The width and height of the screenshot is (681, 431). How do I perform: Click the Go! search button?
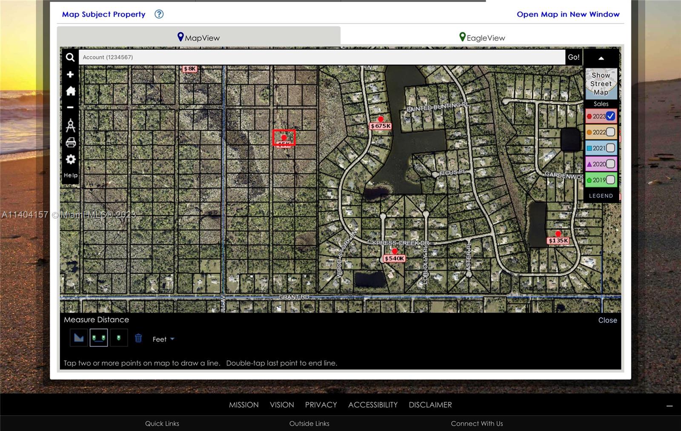point(573,57)
